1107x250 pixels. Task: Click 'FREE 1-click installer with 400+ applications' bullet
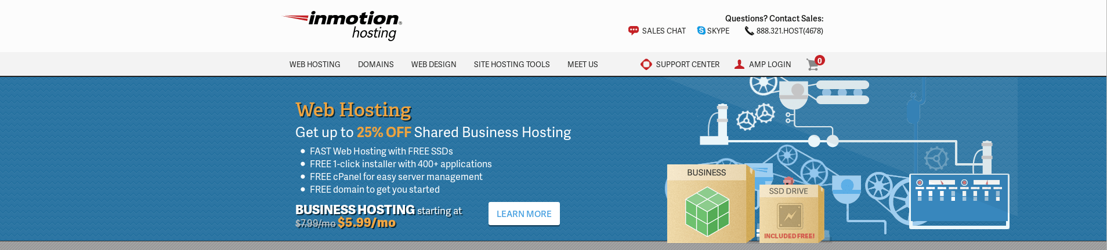[x=400, y=164]
